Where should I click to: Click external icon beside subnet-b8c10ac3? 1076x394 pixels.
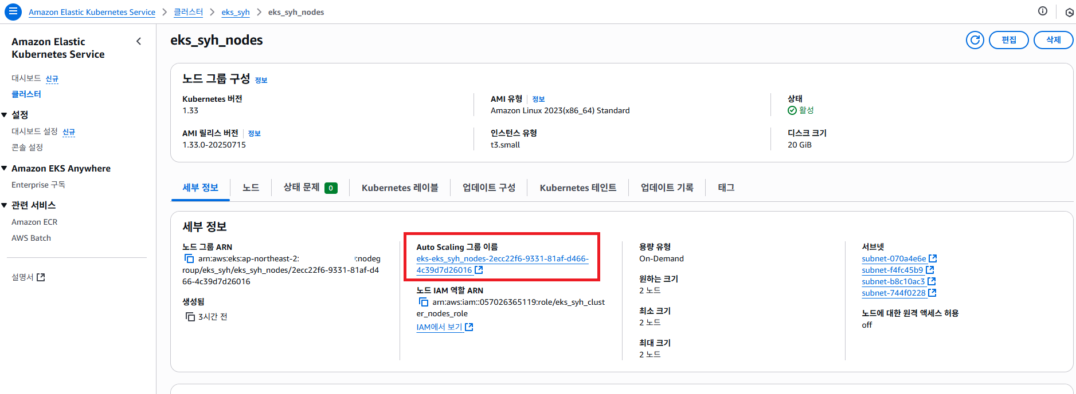click(x=932, y=281)
